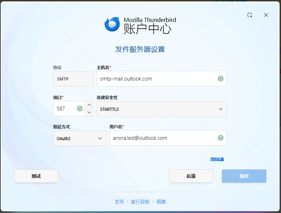The width and height of the screenshot is (281, 213).
Task: Click the 继续 continue button
Action: coord(244,176)
